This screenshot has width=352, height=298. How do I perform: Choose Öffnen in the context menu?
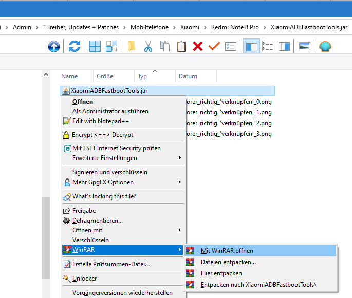click(123, 102)
